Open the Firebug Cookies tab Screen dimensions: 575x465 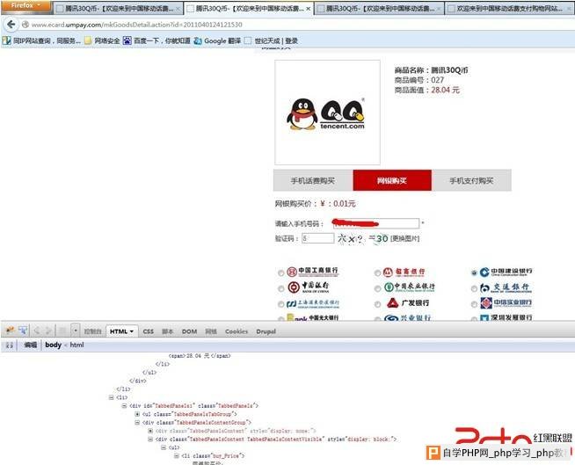(237, 331)
